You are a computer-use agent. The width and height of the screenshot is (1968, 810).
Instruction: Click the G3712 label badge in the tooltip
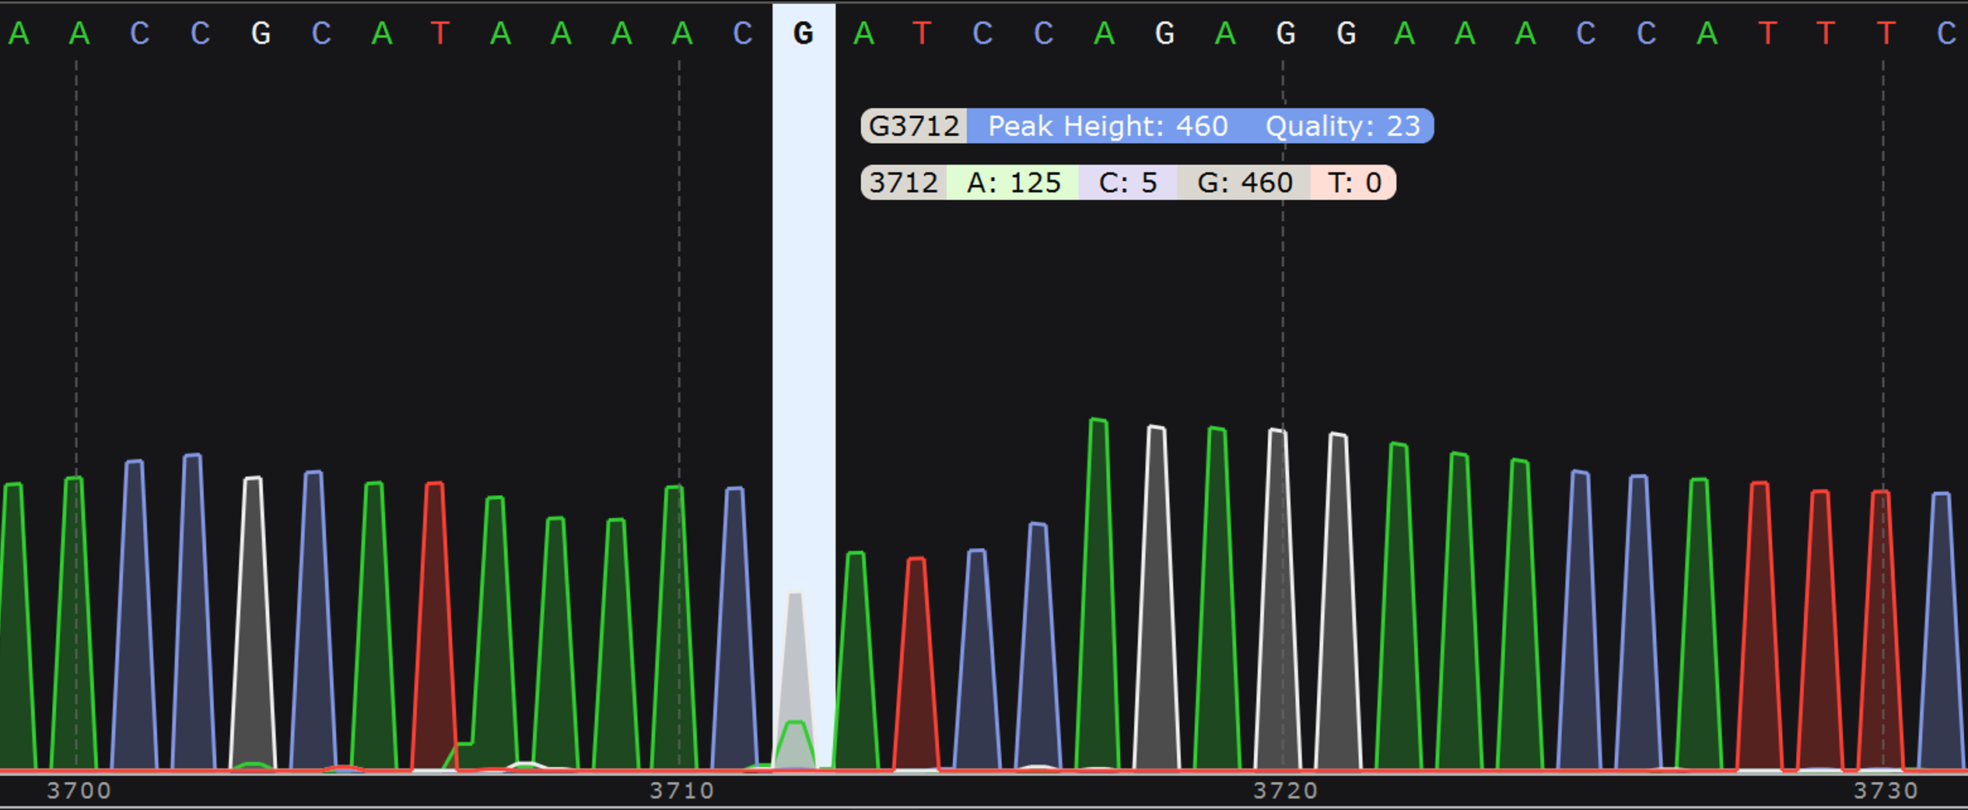[914, 126]
